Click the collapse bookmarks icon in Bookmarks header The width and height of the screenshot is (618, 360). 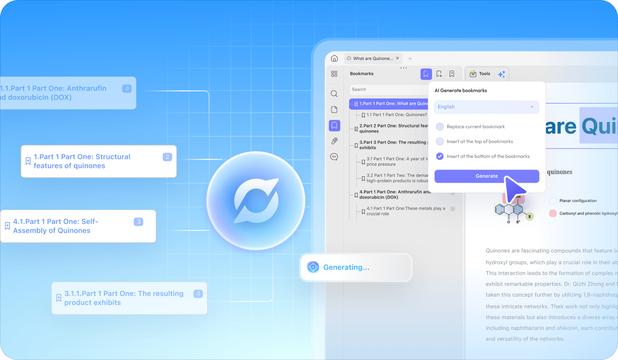click(452, 74)
